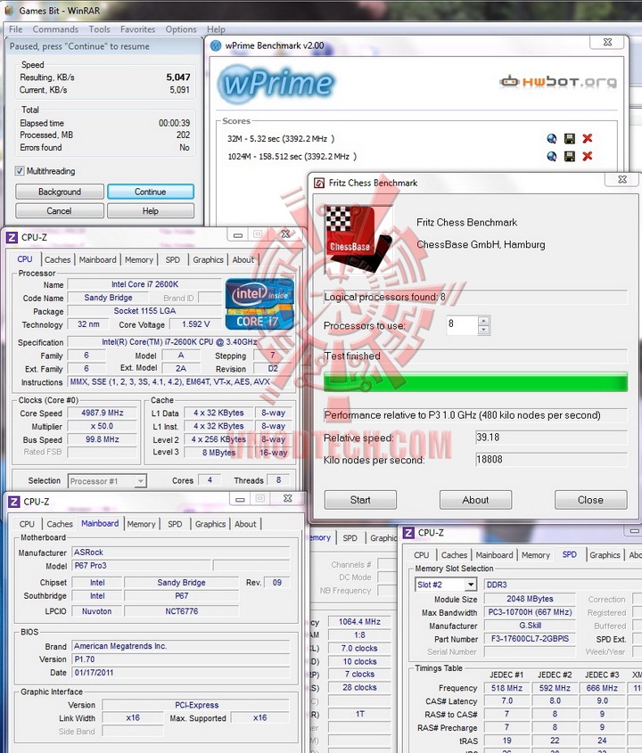Click the Module Size 2048 MBytes value

click(x=530, y=599)
